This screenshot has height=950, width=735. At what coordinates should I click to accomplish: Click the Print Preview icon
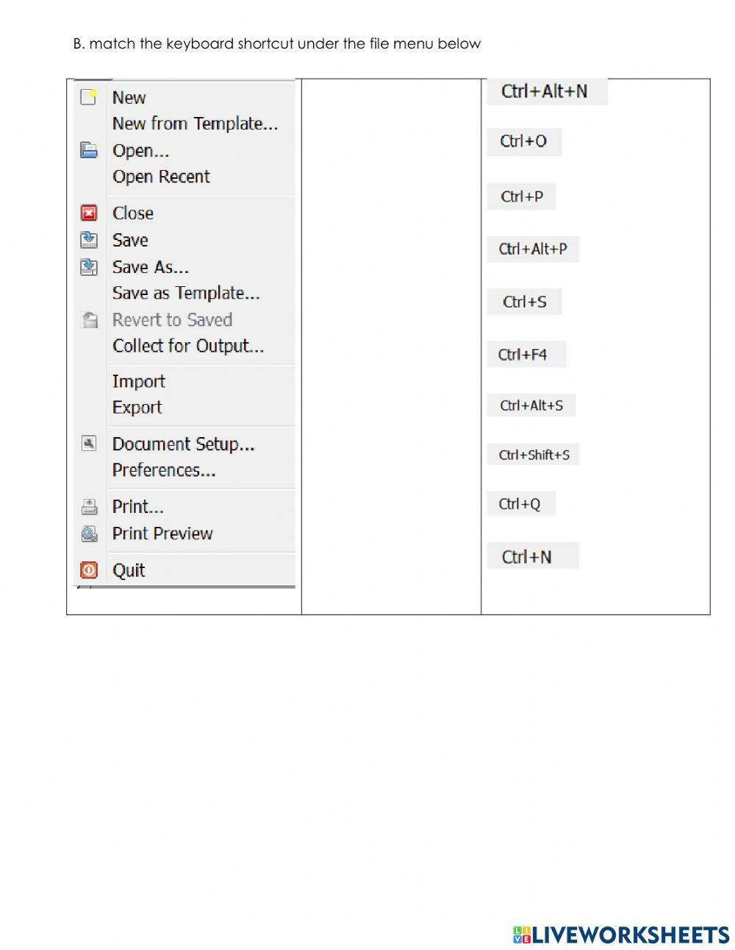88,533
